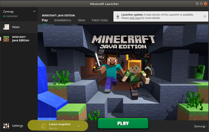Go to the Skins tab

pyautogui.click(x=82, y=20)
